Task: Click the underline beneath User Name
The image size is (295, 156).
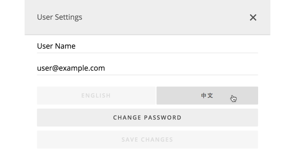Action: click(147, 53)
